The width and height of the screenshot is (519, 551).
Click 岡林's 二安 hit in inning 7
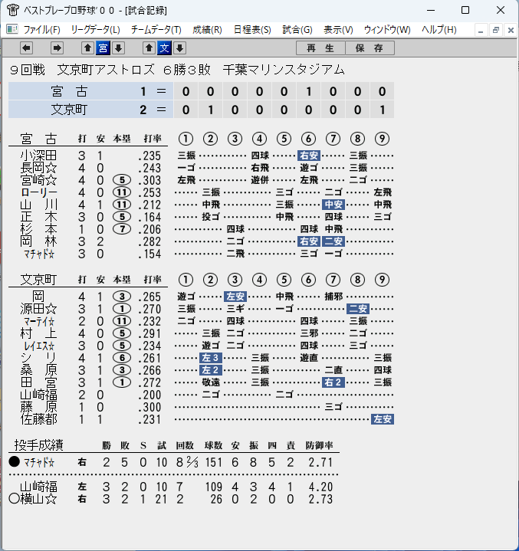point(333,241)
